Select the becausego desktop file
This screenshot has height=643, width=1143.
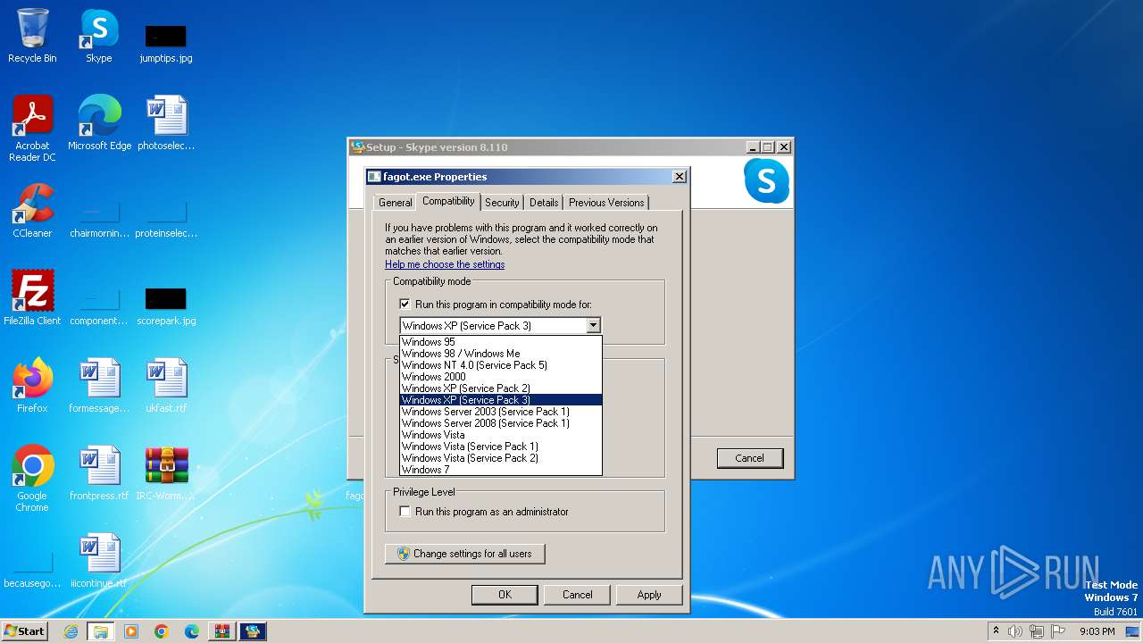coord(32,572)
